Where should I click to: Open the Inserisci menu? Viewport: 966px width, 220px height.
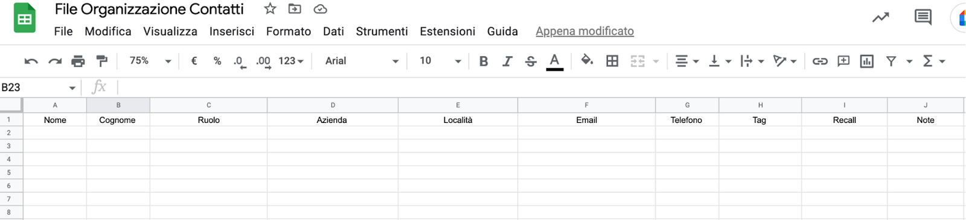(x=232, y=31)
